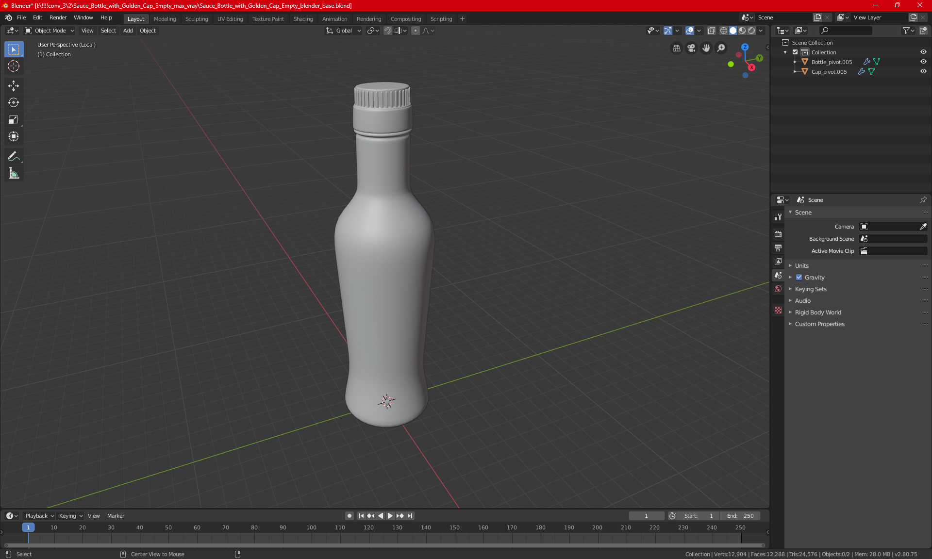Switch to the Sculpting workspace tab
The width and height of the screenshot is (932, 559).
[197, 19]
